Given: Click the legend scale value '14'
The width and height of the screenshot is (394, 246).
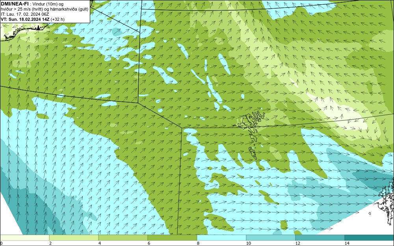Looking at the screenshot, I should (x=347, y=243).
